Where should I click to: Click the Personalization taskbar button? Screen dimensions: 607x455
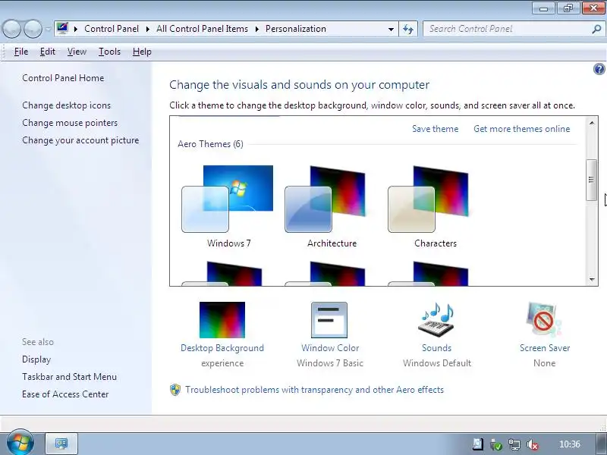(x=61, y=444)
